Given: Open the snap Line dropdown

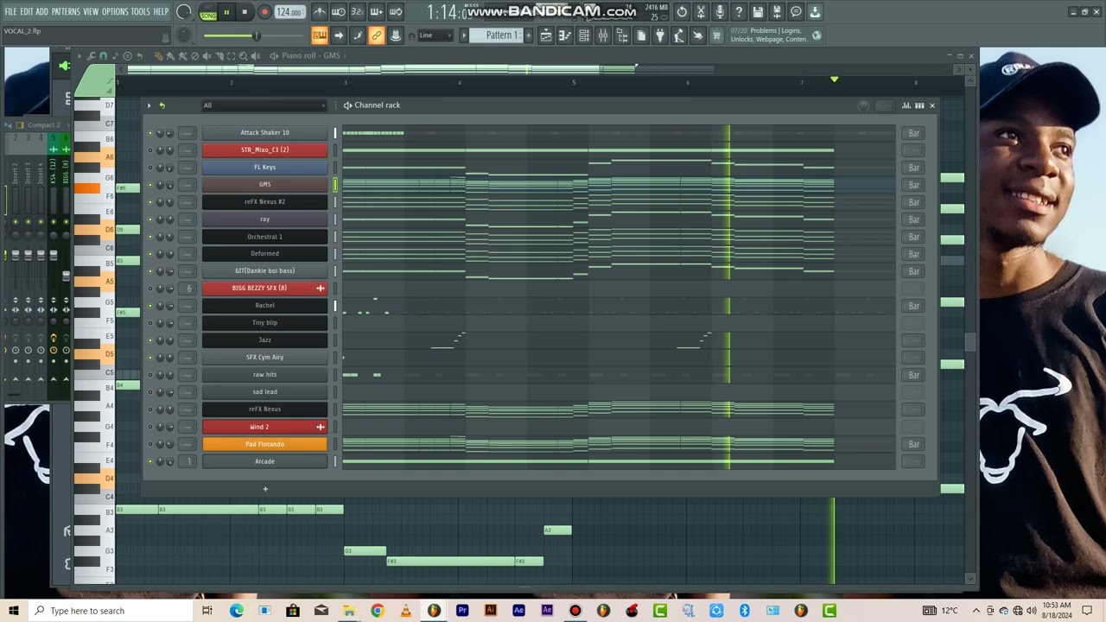Looking at the screenshot, I should 436,35.
